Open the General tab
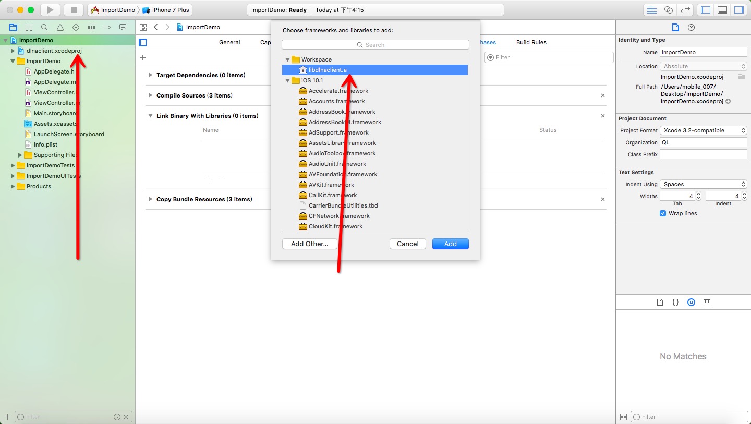This screenshot has width=751, height=424. click(229, 42)
